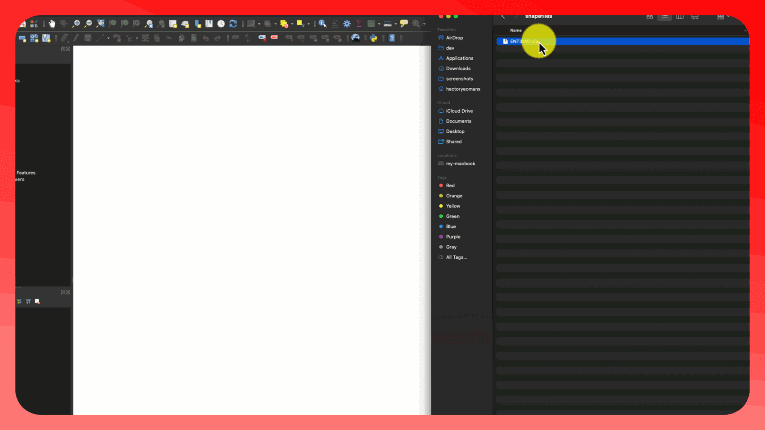Open the Processing Toolbox gear icon
The image size is (765, 430).
coord(347,23)
